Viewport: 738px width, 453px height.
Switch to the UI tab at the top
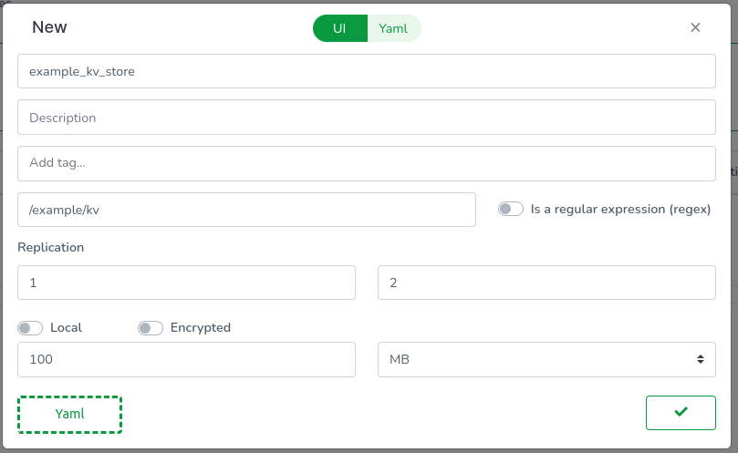pos(339,28)
